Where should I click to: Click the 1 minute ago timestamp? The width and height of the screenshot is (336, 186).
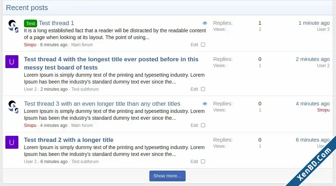pyautogui.click(x=314, y=23)
